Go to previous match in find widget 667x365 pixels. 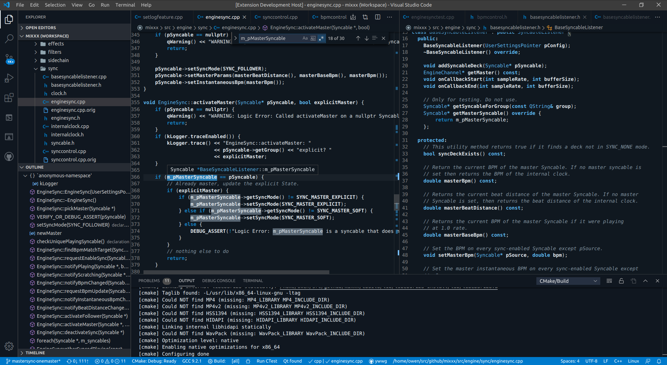[358, 38]
